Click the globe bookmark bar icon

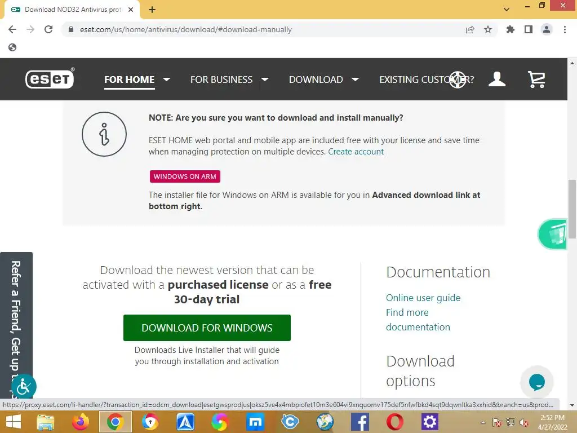[x=12, y=47]
